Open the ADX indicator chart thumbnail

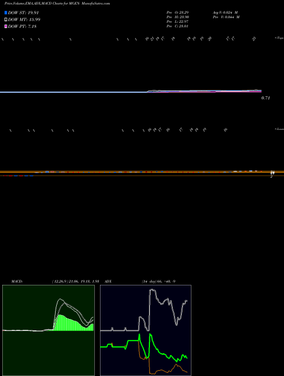coord(145,330)
